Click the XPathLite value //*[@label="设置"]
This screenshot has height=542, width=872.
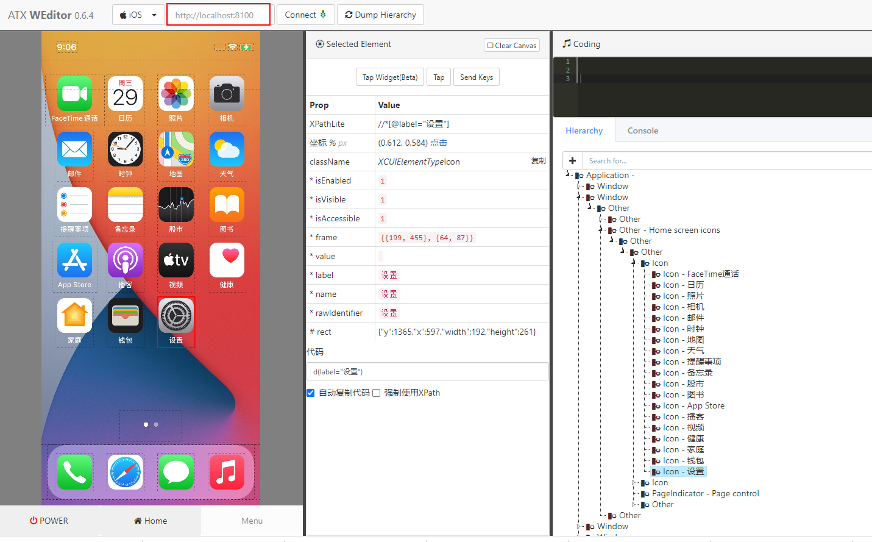(414, 124)
